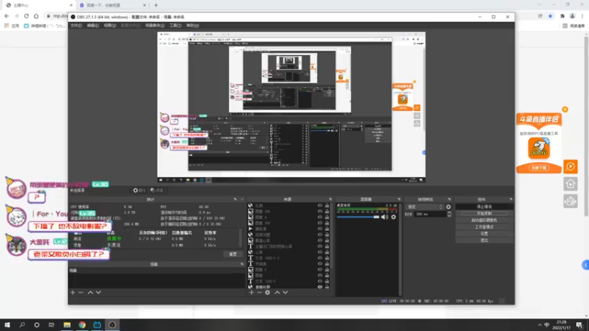Click 停止推流 stop streaming button
589x331 pixels.
(x=484, y=207)
